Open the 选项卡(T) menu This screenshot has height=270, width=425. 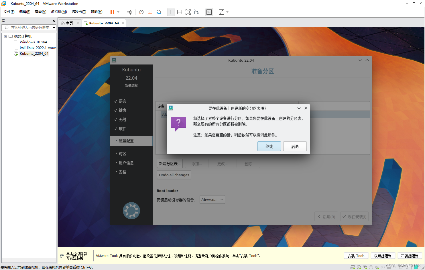pos(79,12)
